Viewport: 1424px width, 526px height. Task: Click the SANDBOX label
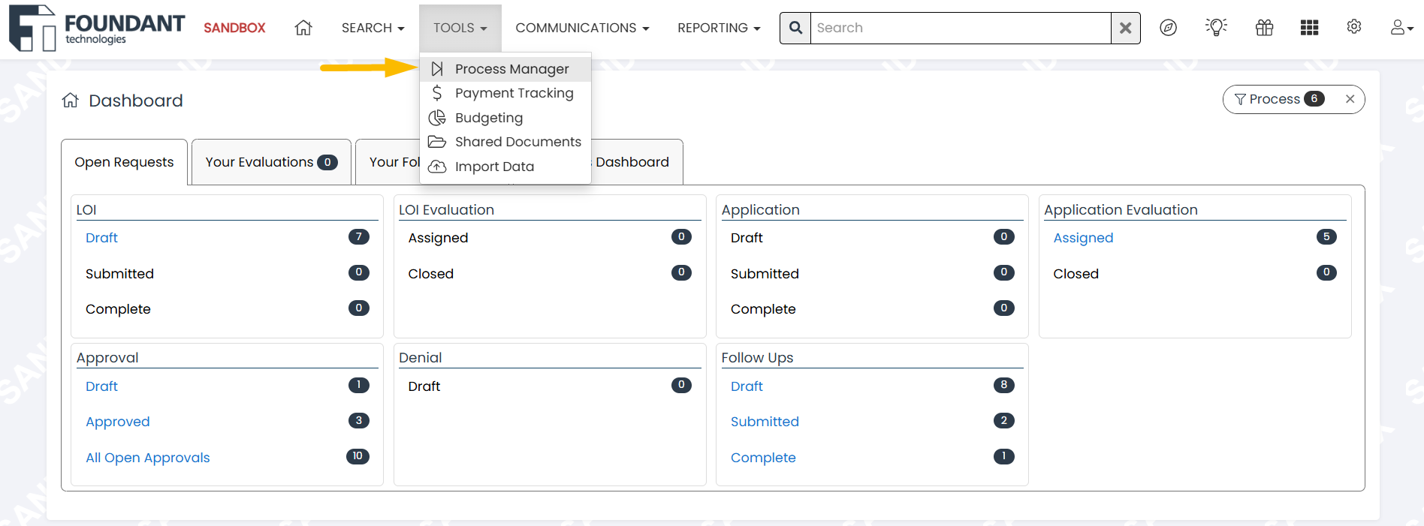[234, 28]
